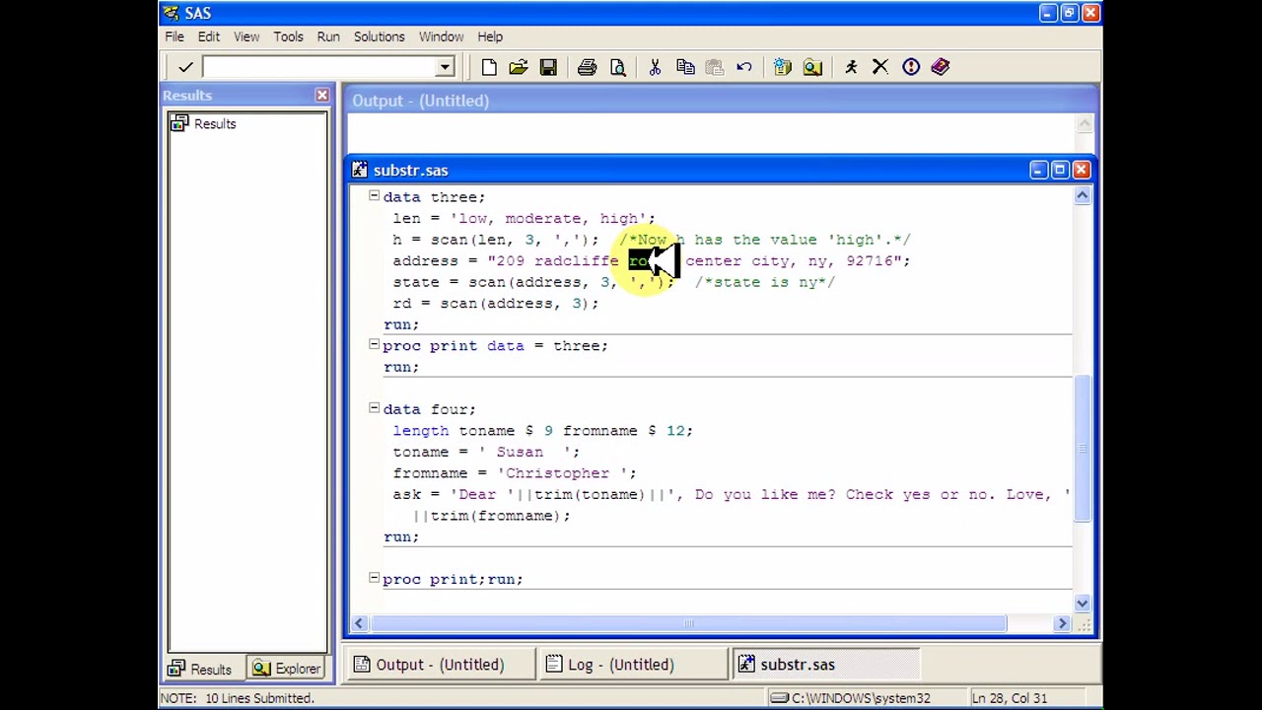Screen dimensions: 1262x710
Task: Open the Solutions menu
Action: click(x=379, y=36)
